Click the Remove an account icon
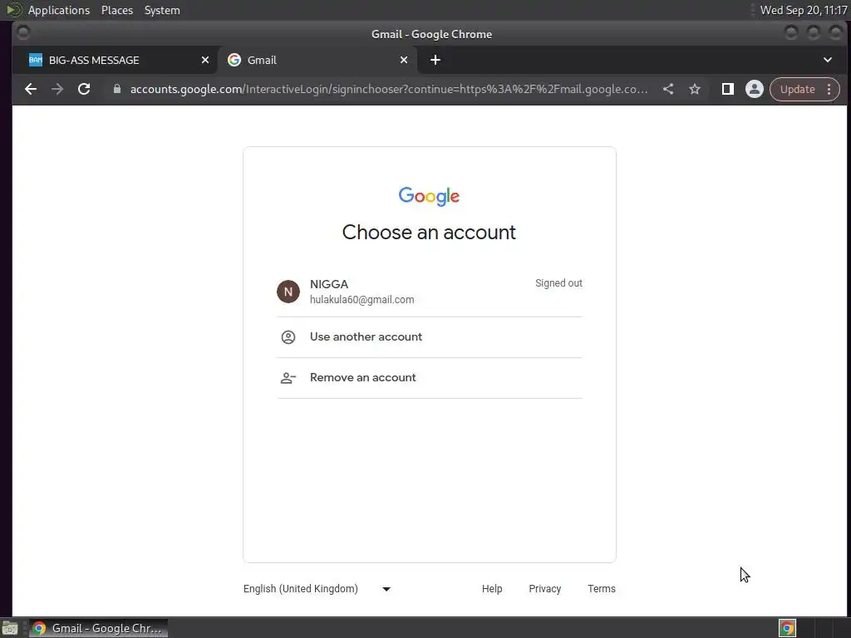The image size is (851, 638). click(x=288, y=378)
